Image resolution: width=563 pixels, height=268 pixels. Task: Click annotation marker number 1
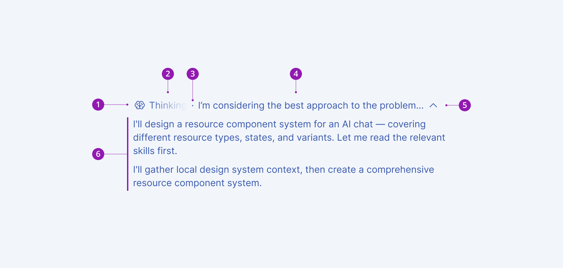pos(98,105)
